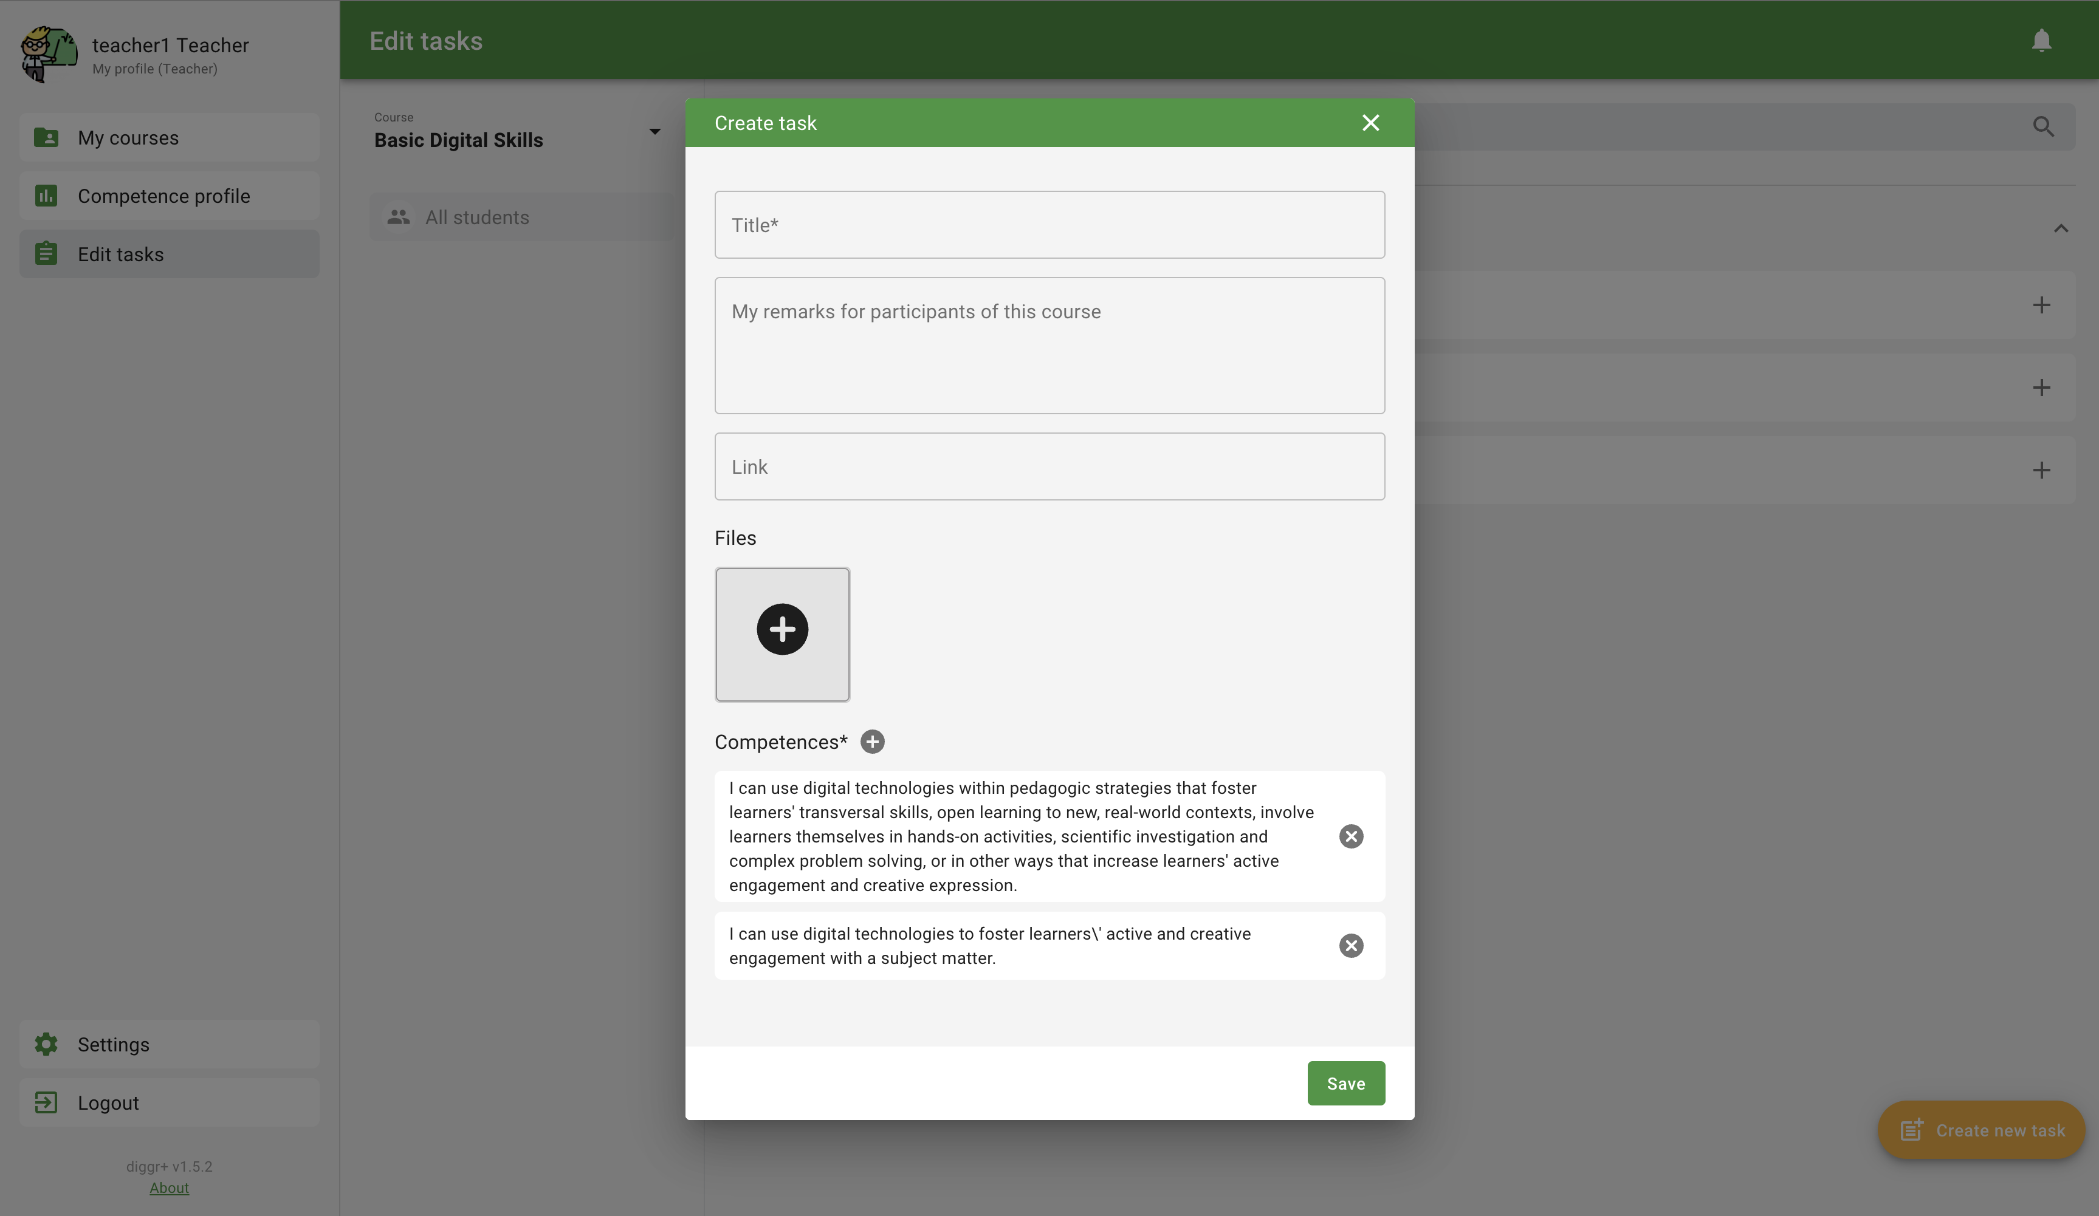Expand first row plus icon on right
This screenshot has width=2099, height=1216.
2041,305
